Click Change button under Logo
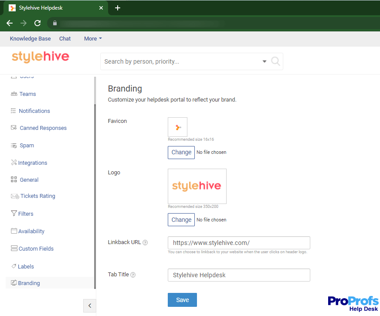Image resolution: width=380 pixels, height=316 pixels. point(181,220)
